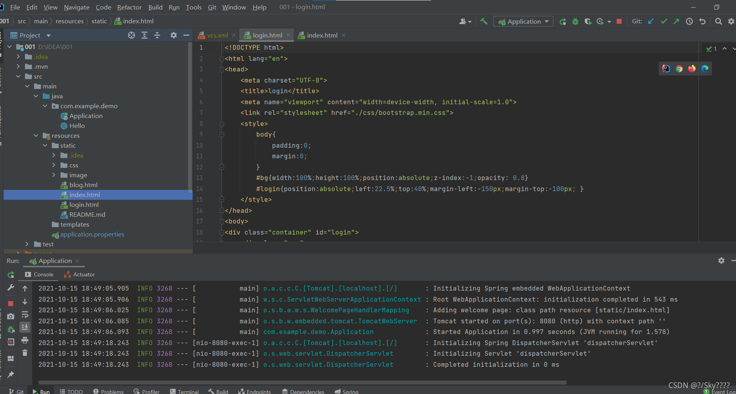736x394 pixels.
Task: Click Git Push arrow icon
Action: [x=676, y=21]
